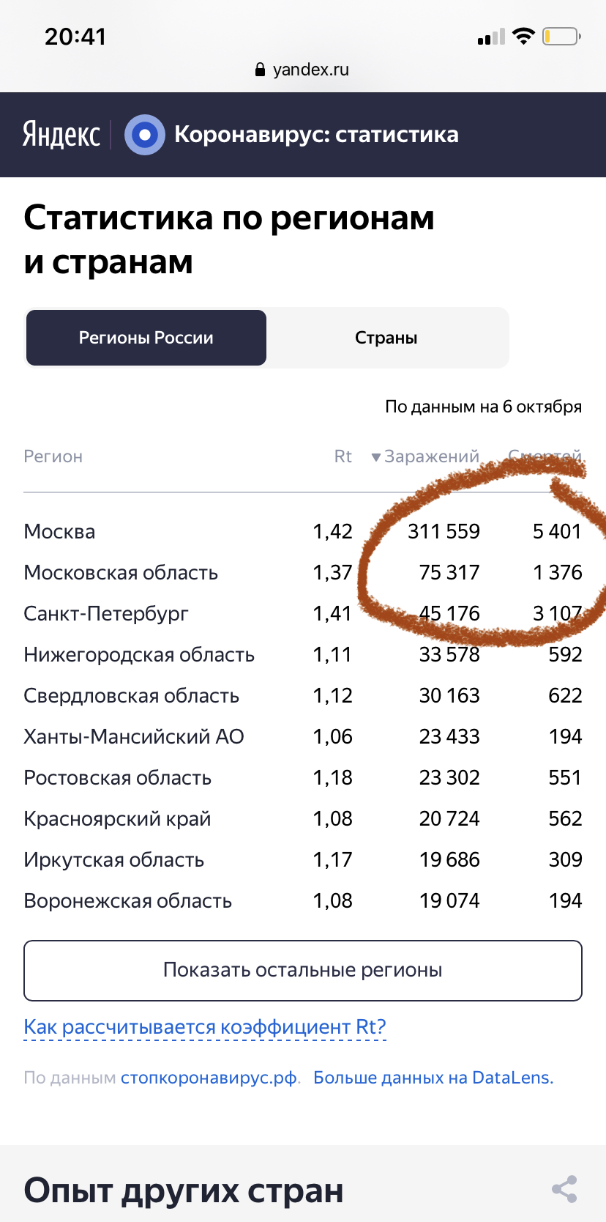Tap the Смертей column header

point(545,456)
